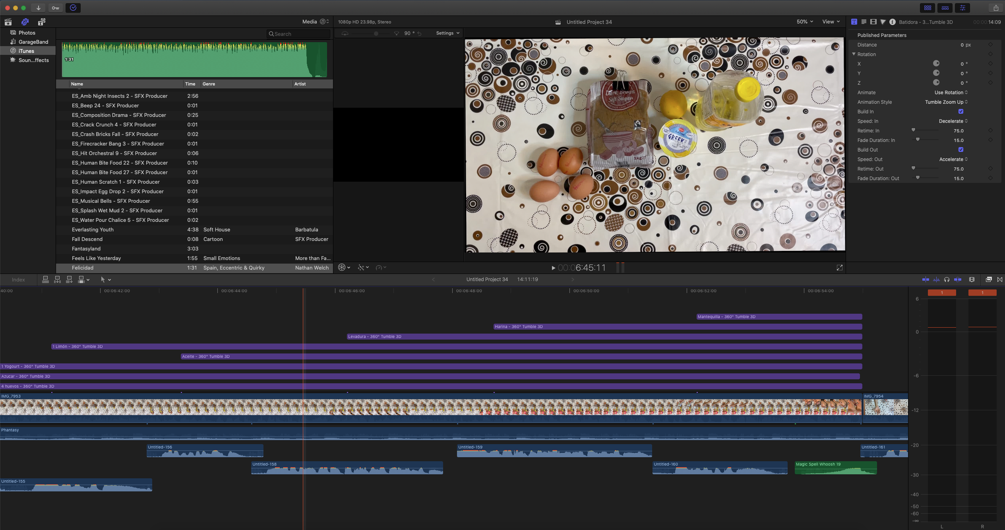Toggle snapping in the timeline
The width and height of the screenshot is (1005, 530).
958,280
